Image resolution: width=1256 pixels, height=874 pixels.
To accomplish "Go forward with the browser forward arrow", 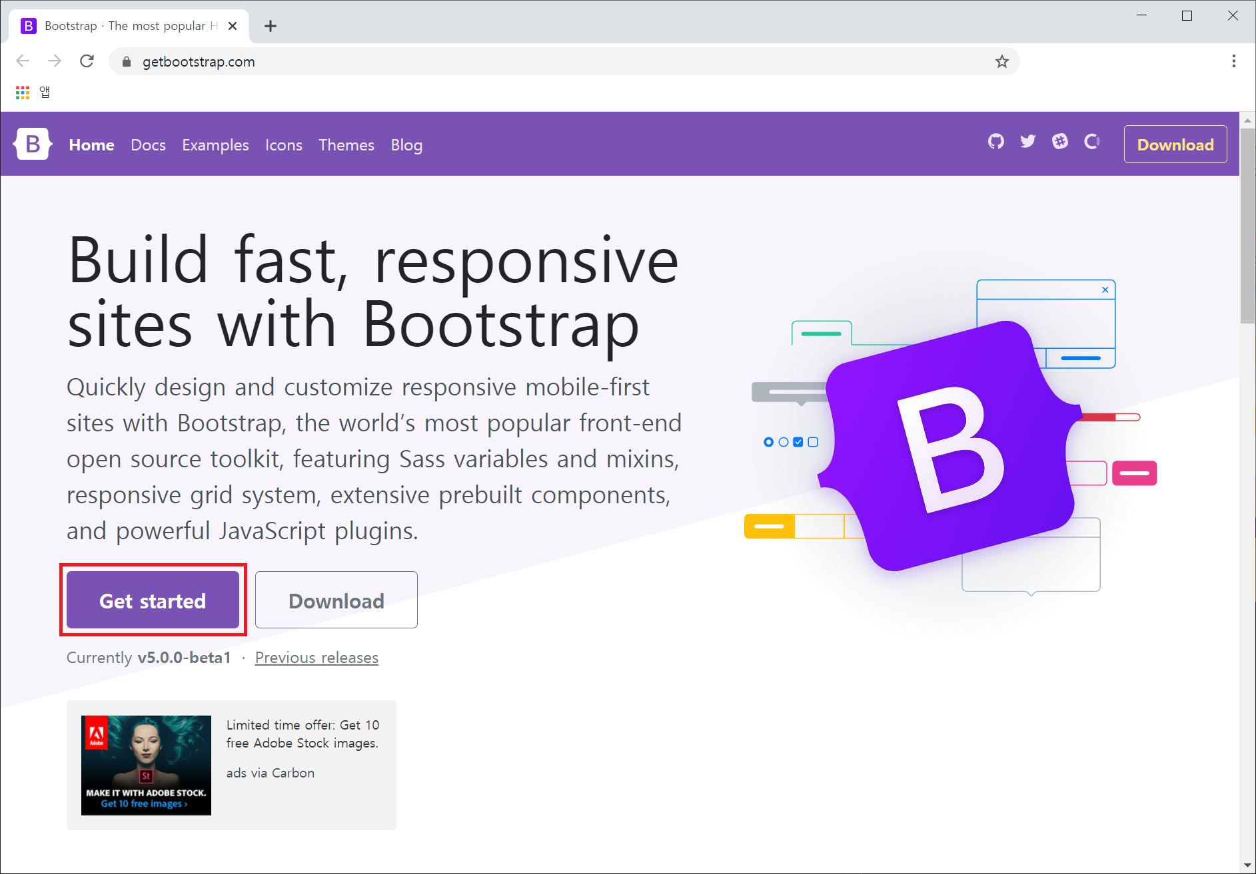I will tap(55, 61).
